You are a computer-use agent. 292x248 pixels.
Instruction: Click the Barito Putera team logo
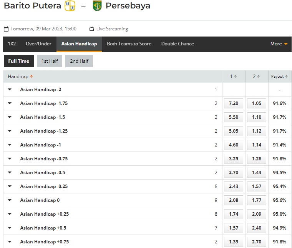coord(70,6)
